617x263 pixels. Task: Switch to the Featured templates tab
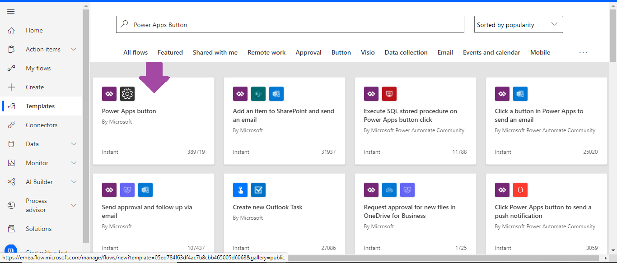[x=170, y=52]
